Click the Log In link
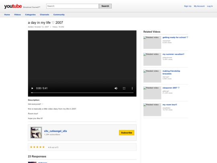Screen dimensions: 217x163 (210, 6)
